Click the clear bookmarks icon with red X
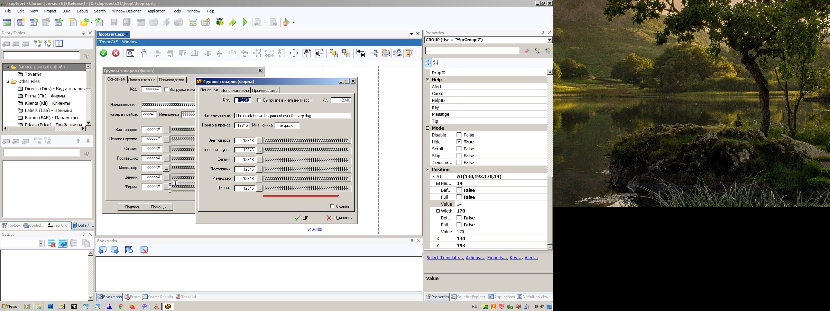The height and width of the screenshot is (311, 830). pyautogui.click(x=144, y=250)
